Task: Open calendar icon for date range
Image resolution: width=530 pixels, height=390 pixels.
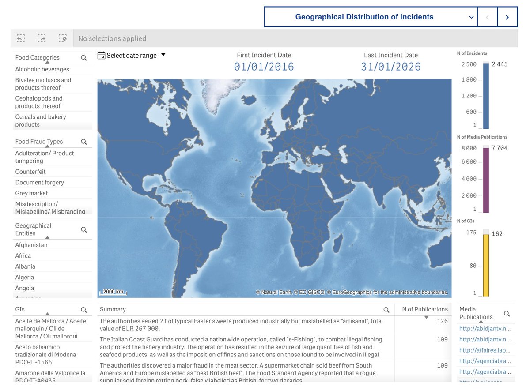Action: coord(101,56)
